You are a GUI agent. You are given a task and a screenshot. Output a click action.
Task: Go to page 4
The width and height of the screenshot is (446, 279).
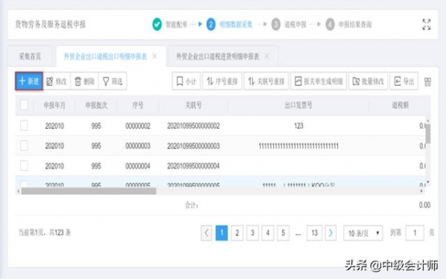click(x=267, y=233)
